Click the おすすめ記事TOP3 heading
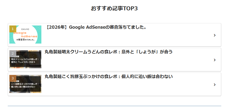The height and width of the screenshot is (111, 229). [x=114, y=8]
